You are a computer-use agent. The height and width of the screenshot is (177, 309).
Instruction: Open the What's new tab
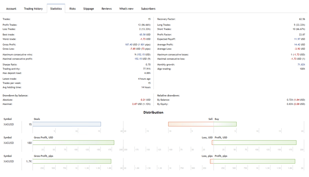coord(126,9)
